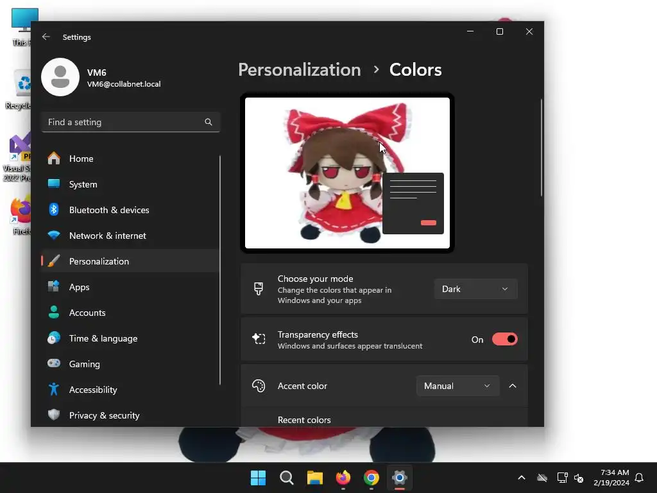
Task: Turn off Transparency effects toggle
Action: pos(504,339)
